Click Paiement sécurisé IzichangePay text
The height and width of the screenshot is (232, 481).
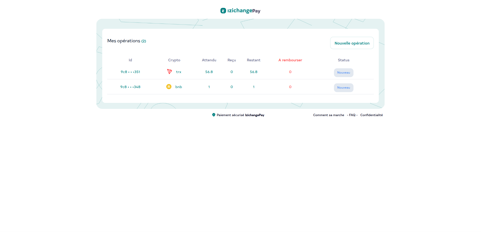coord(240,115)
